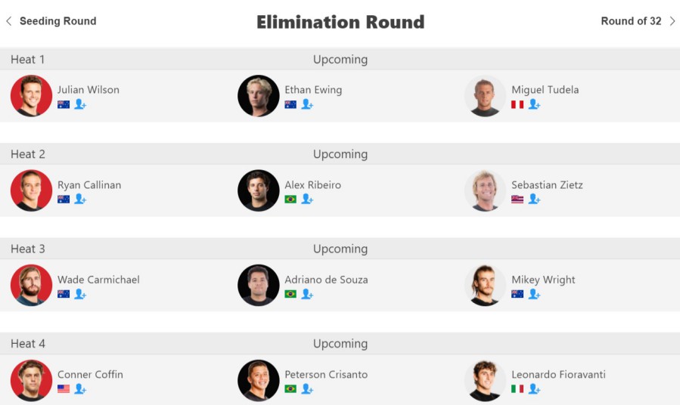
Task: Follow Conner Coffin using the follow icon
Action: click(x=80, y=389)
